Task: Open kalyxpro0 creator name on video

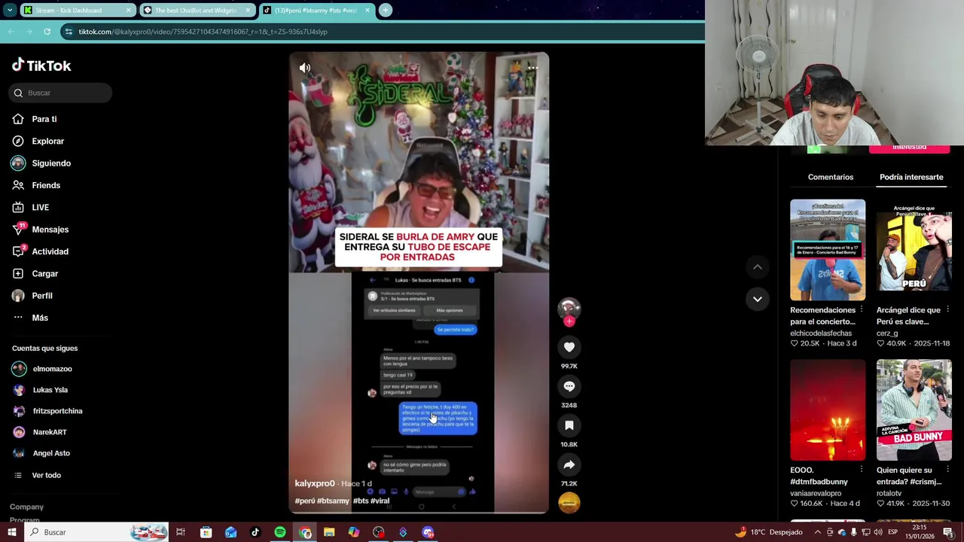Action: point(315,483)
